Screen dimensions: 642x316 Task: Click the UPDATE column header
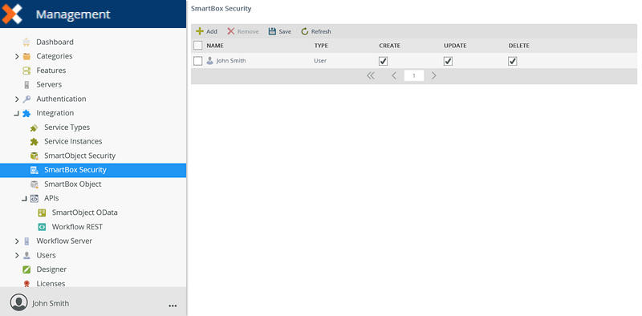(455, 46)
